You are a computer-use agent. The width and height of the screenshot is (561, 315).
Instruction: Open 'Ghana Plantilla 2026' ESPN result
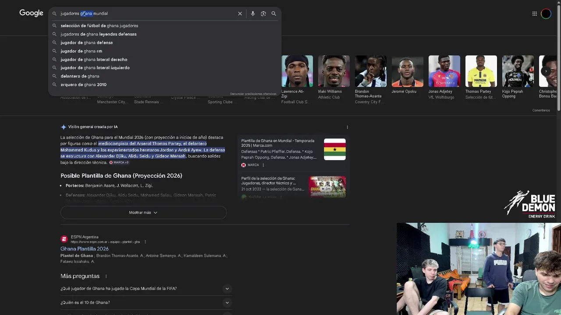[x=85, y=249]
